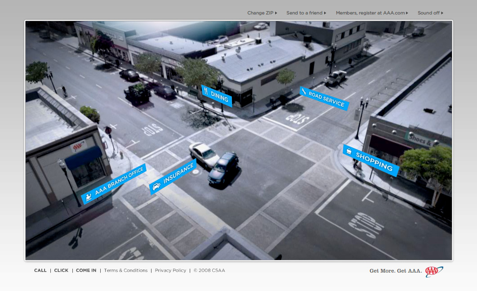Select the Insurance label

coord(173,176)
